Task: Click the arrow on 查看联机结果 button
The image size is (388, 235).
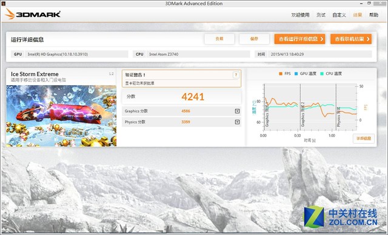Action: (x=368, y=39)
